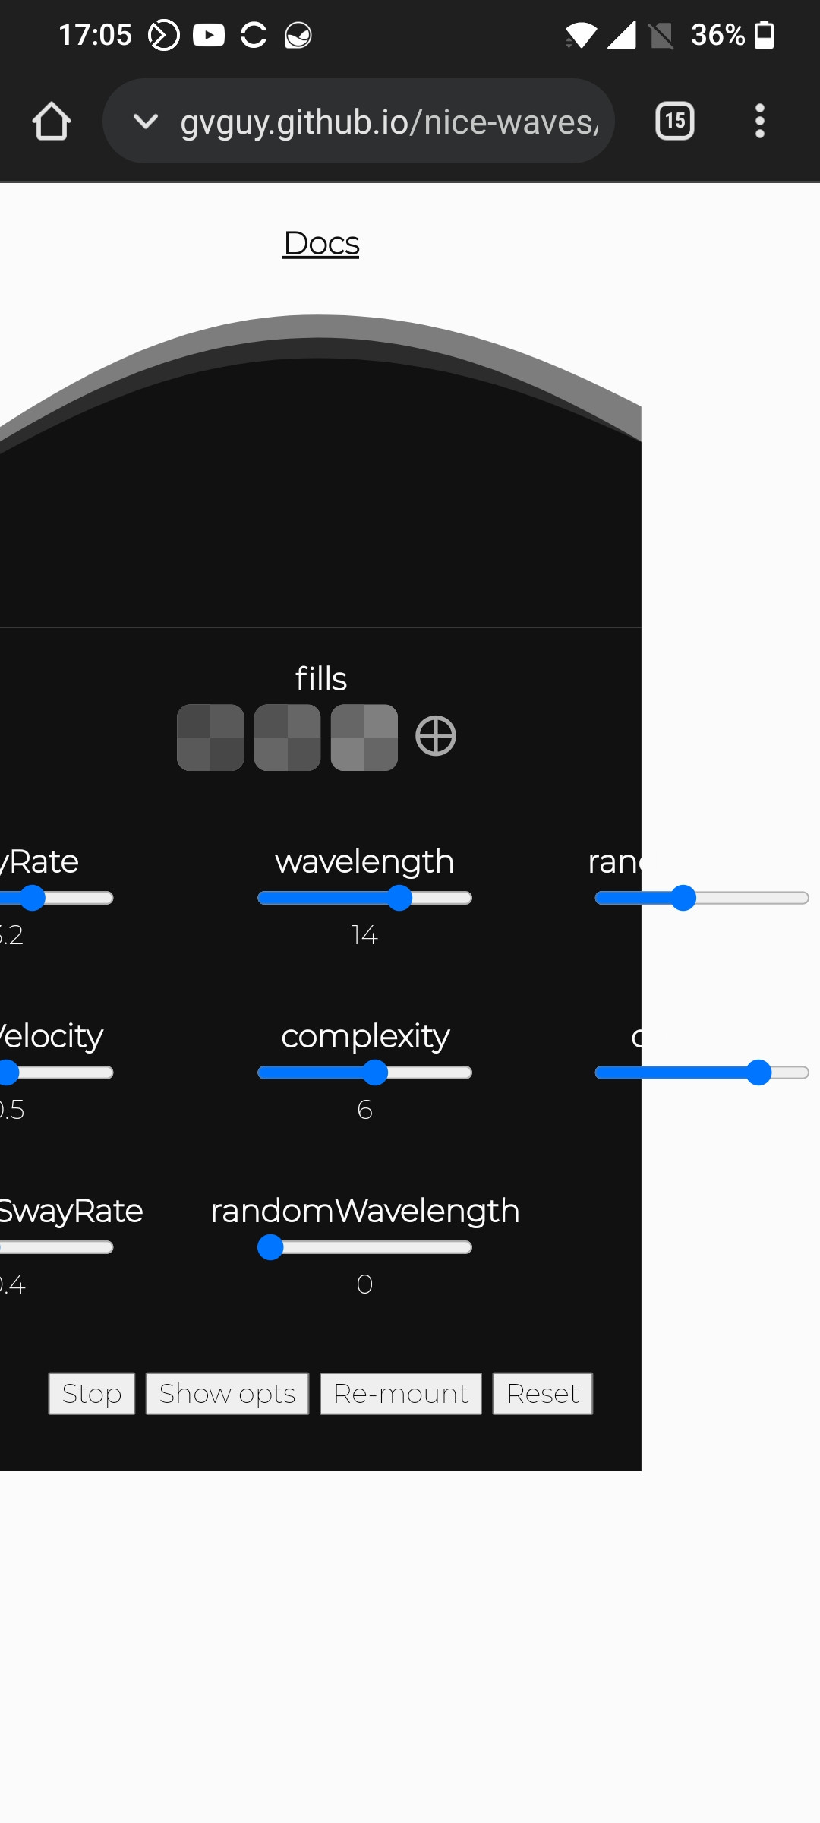Click the wavelength slider thumb
The image size is (820, 1823).
(x=400, y=898)
